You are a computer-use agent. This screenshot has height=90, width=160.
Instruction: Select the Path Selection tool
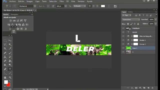click(5, 73)
